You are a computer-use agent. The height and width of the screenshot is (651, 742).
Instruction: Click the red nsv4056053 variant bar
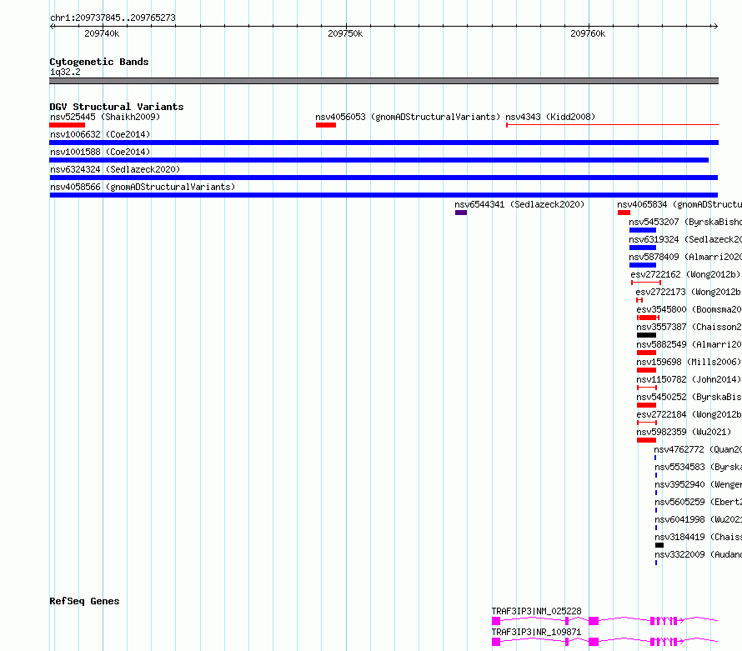[326, 125]
